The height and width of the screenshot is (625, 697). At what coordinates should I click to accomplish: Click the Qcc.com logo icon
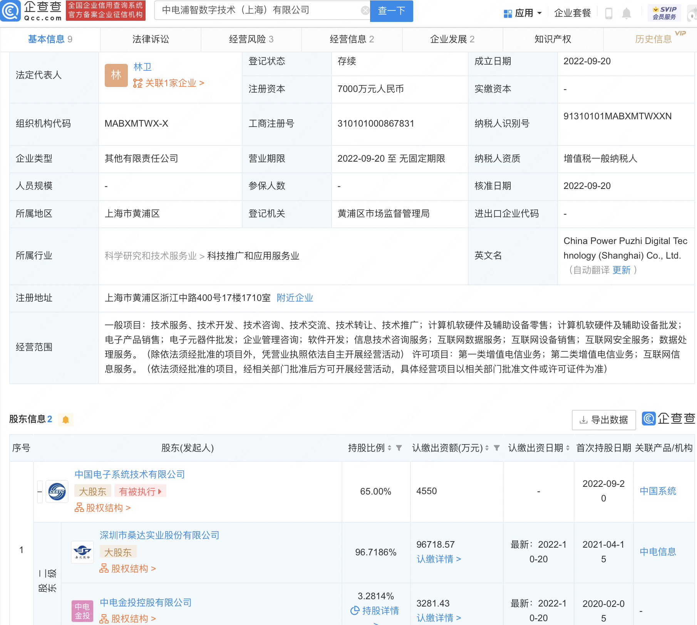[x=10, y=11]
